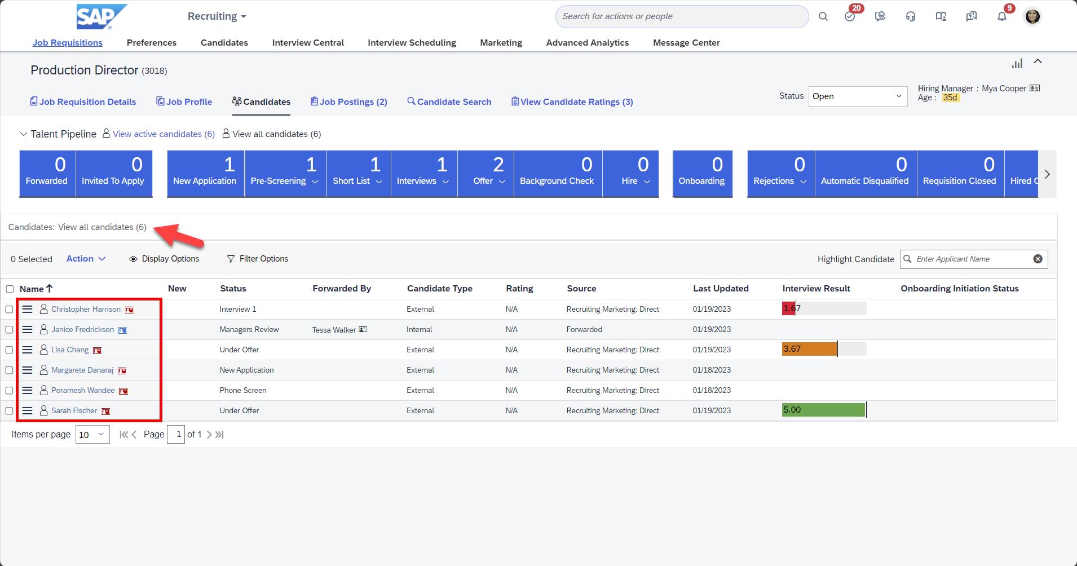Open the headset support icon
This screenshot has width=1077, height=566.
911,16
